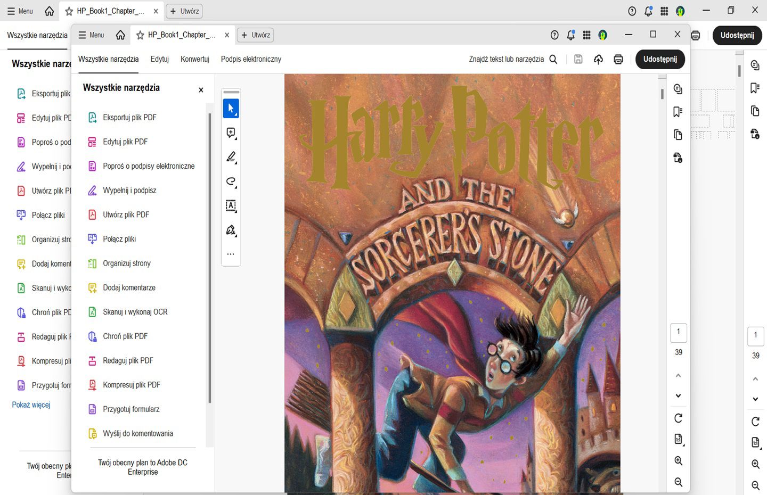This screenshot has height=495, width=767.
Task: Open Podpis elektroniczny tab in front window
Action: 251,59
